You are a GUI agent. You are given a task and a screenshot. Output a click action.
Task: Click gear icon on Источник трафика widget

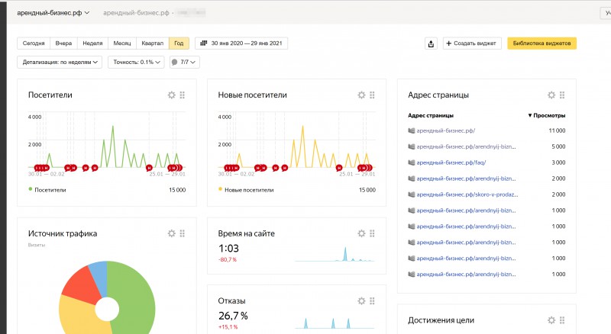tap(171, 233)
